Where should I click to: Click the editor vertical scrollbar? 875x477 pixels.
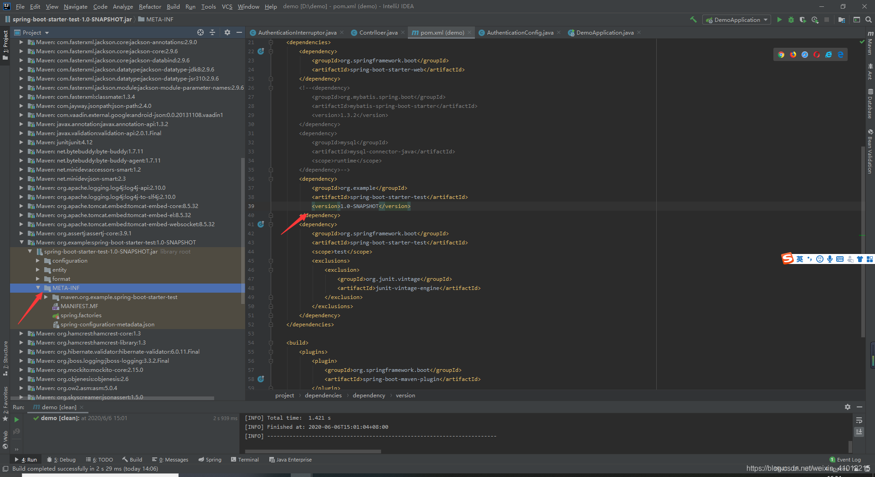(x=863, y=241)
